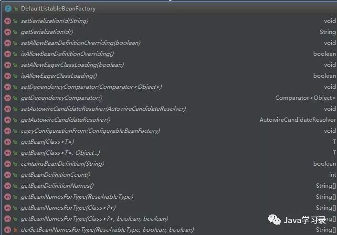This screenshot has height=235, width=337.
Task: Select setAllowBeanDefinitionOverriding(boolean) method
Action: tap(81, 43)
